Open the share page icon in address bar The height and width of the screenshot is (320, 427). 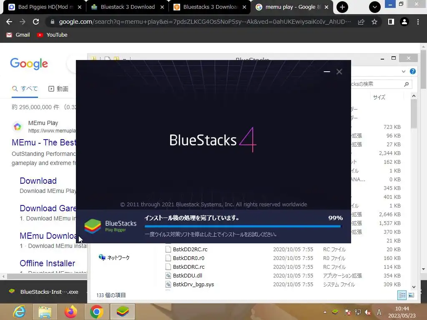pyautogui.click(x=361, y=22)
